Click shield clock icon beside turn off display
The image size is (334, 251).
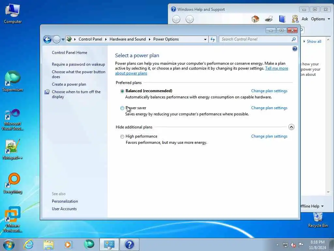click(x=47, y=92)
